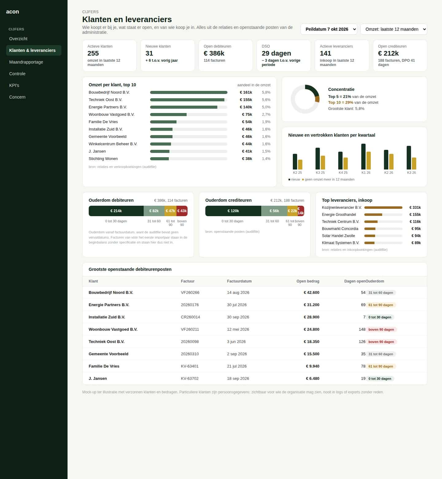Select the € 82k debiteuren aging segment
This screenshot has height=479, width=442.
(x=154, y=211)
